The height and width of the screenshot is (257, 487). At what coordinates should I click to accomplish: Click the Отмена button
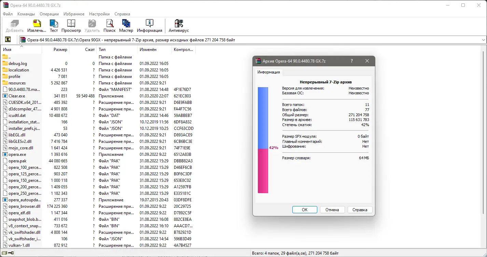tap(332, 210)
